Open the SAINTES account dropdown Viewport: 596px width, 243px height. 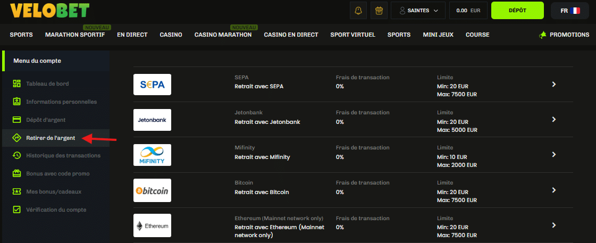pos(418,10)
